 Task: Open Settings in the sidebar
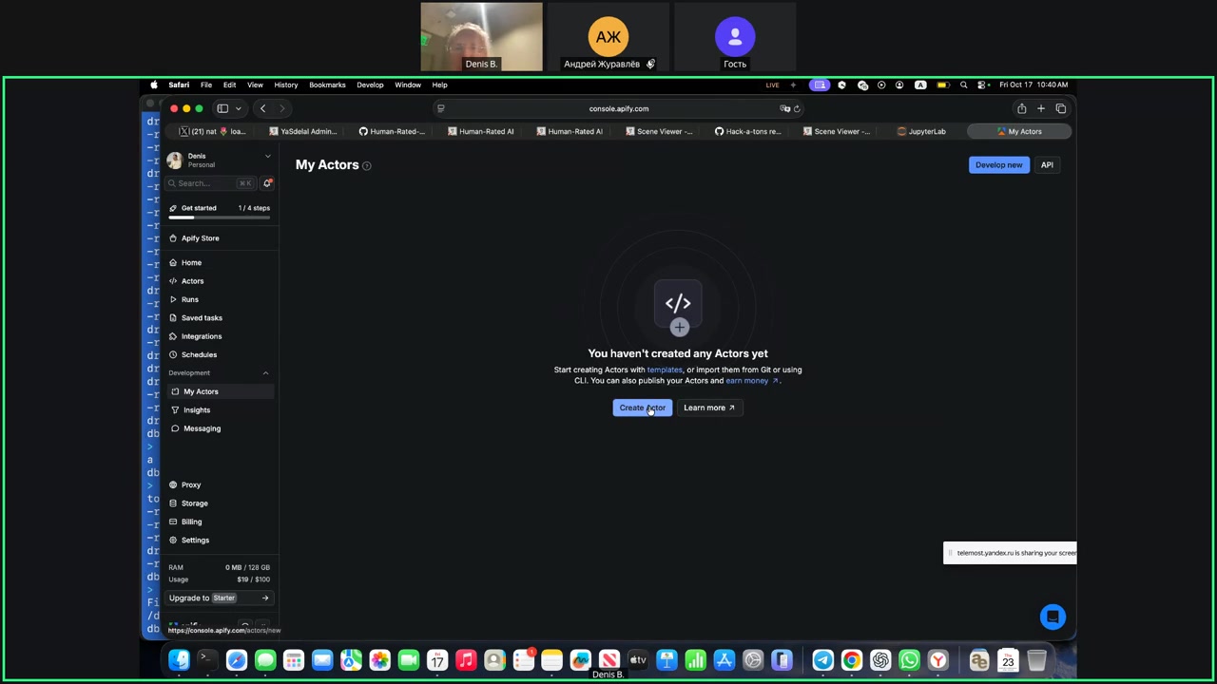pyautogui.click(x=195, y=540)
